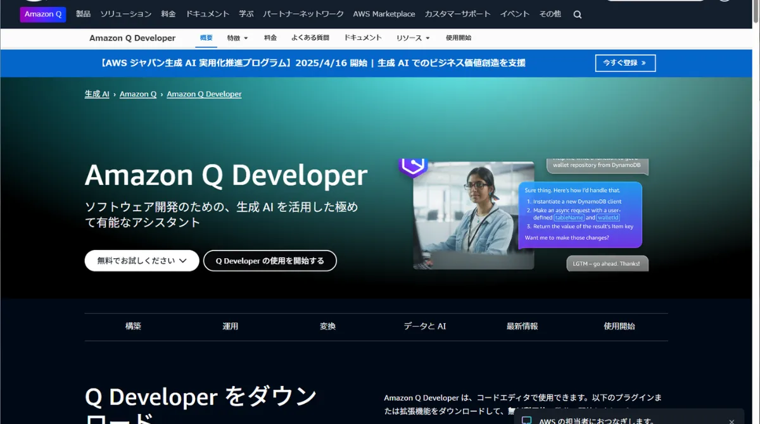
Task: Open よくある質問 tab
Action: pos(310,38)
